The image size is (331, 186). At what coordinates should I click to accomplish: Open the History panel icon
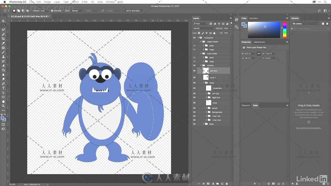pyautogui.click(x=237, y=20)
